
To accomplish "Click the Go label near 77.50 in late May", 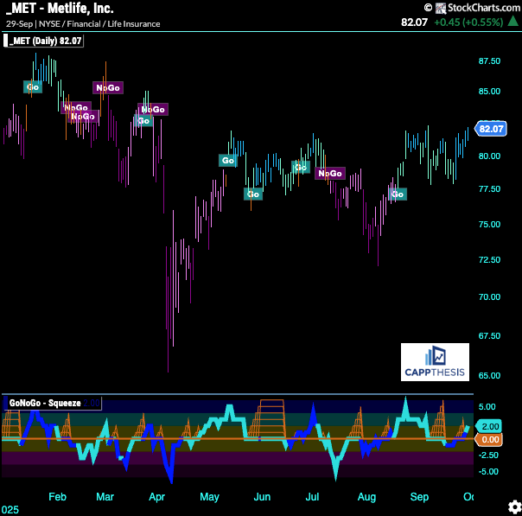I will (253, 194).
